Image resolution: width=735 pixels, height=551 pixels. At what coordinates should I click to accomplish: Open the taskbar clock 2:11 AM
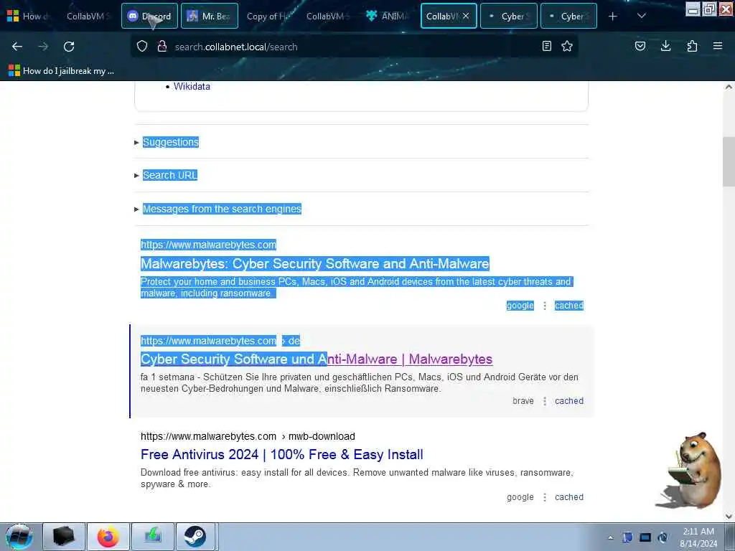tap(698, 537)
